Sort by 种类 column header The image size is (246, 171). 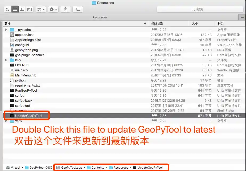click(221, 23)
